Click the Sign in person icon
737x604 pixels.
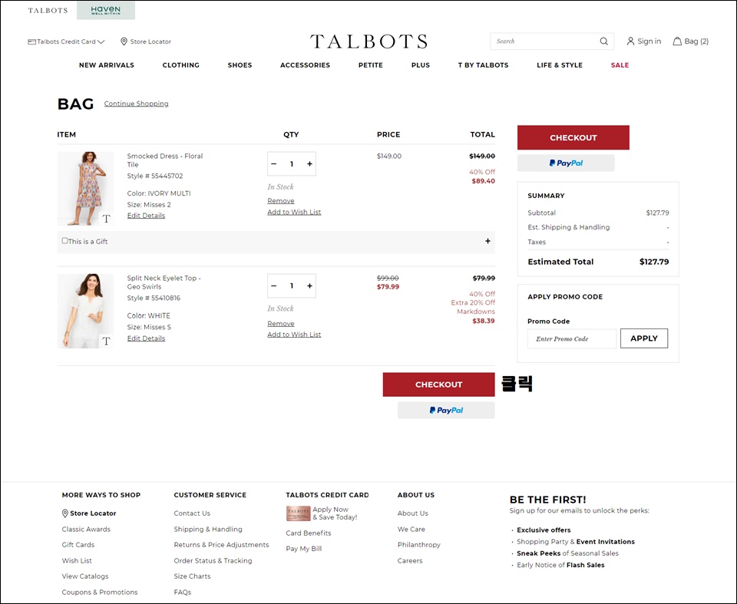pos(630,41)
